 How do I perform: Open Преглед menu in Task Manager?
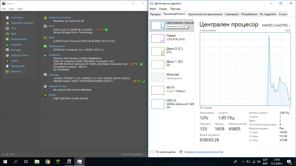175,9
